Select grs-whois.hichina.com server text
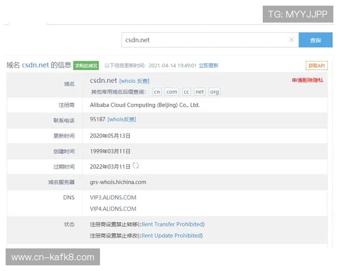Screen dimensions: 339x271 [x=118, y=182]
